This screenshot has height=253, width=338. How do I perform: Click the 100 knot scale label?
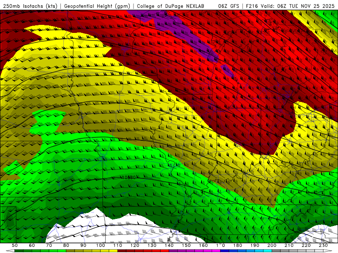click(x=101, y=245)
